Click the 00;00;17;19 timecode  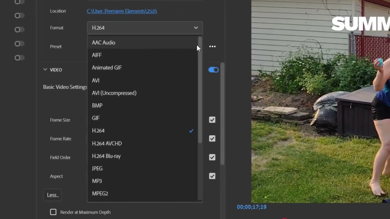(x=252, y=207)
